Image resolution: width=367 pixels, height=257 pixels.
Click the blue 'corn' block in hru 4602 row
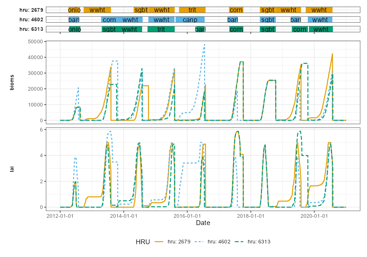(x=109, y=19)
